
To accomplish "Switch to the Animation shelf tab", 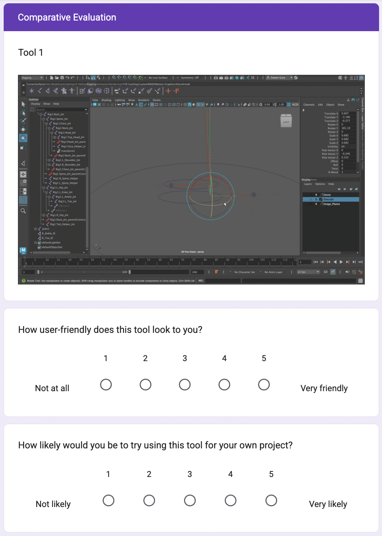I will pyautogui.click(x=102, y=84).
